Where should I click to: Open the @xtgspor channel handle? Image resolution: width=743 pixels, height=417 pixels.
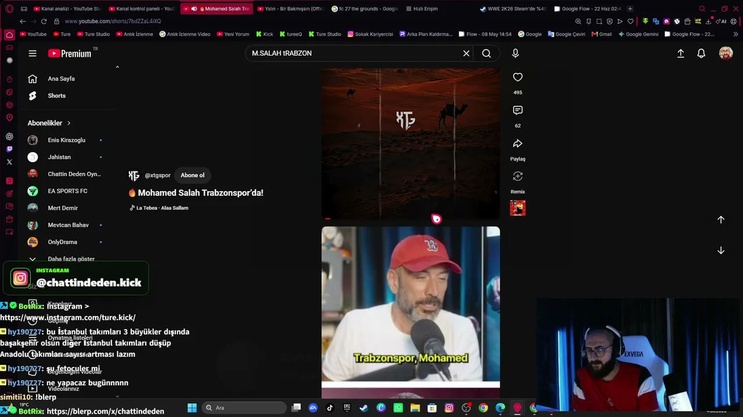[x=157, y=175]
